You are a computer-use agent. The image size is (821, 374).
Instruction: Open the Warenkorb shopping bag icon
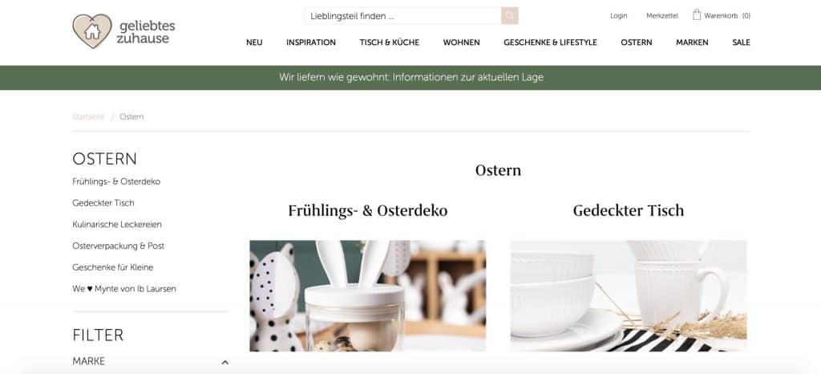point(697,14)
